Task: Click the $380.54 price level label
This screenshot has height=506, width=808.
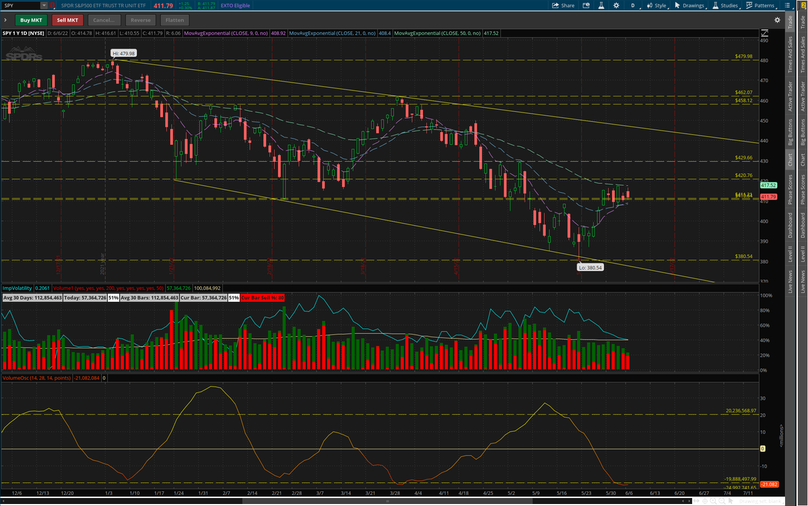Action: [743, 256]
